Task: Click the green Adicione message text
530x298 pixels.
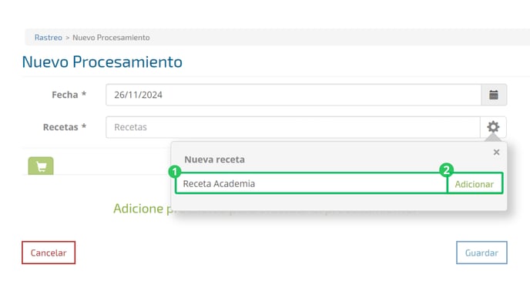Action: pos(143,209)
